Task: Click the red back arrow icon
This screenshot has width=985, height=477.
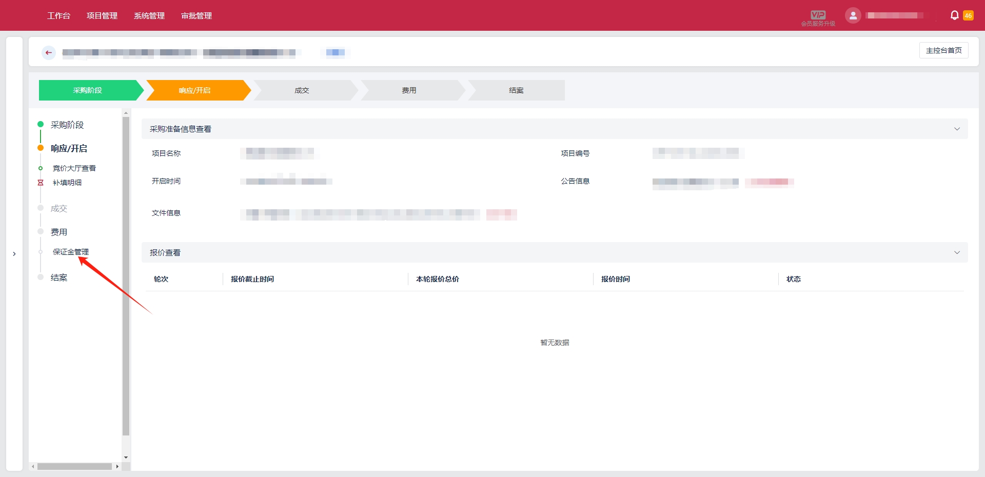Action: tap(49, 53)
